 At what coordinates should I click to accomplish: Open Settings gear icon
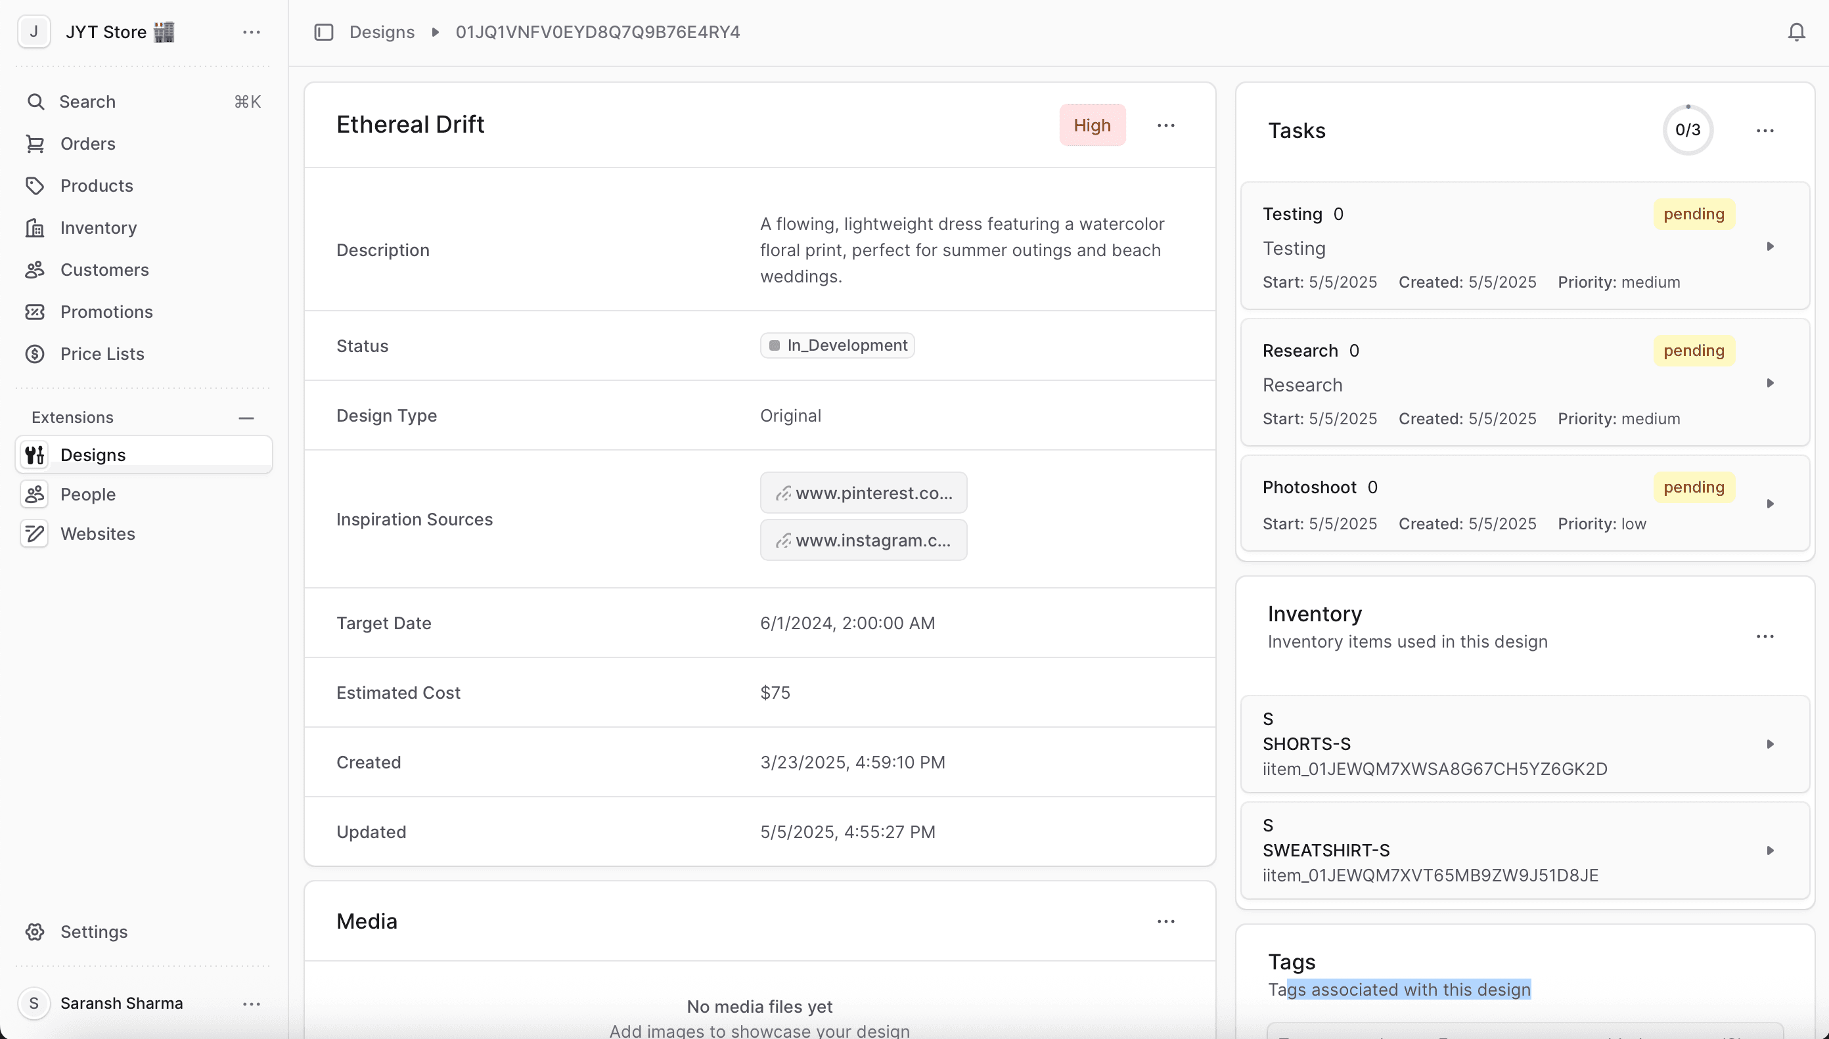(x=35, y=931)
